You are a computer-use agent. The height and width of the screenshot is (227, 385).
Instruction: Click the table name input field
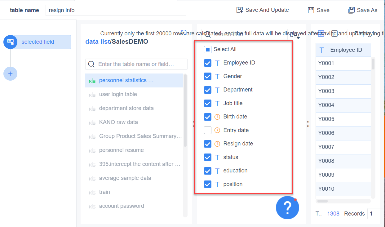click(116, 10)
